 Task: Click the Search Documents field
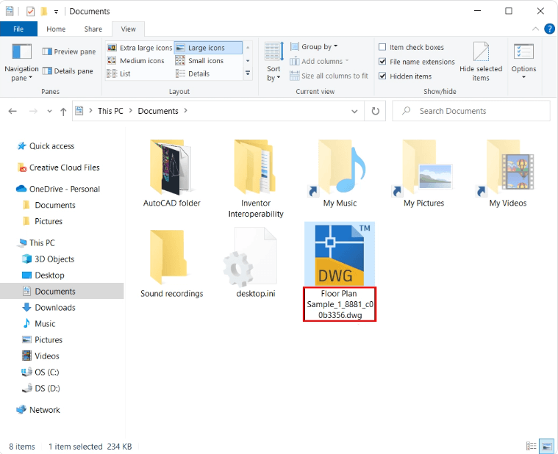pyautogui.click(x=478, y=111)
